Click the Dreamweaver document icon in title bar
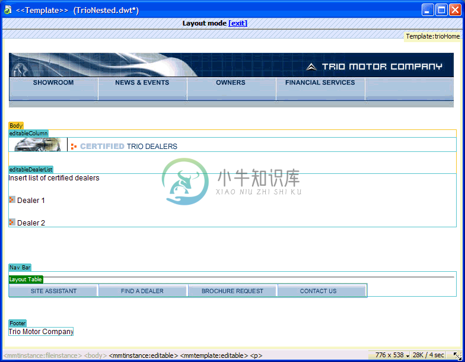 point(8,10)
